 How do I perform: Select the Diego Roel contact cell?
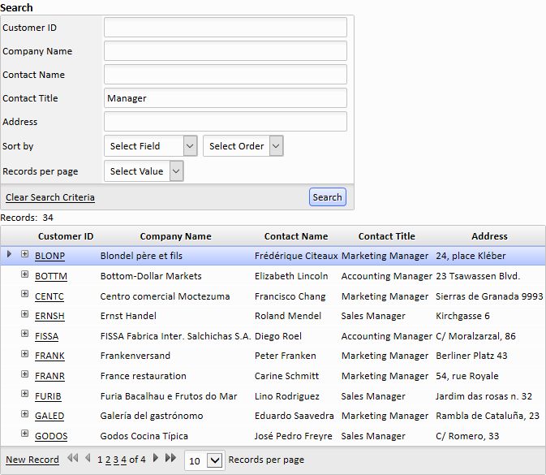pos(278,336)
